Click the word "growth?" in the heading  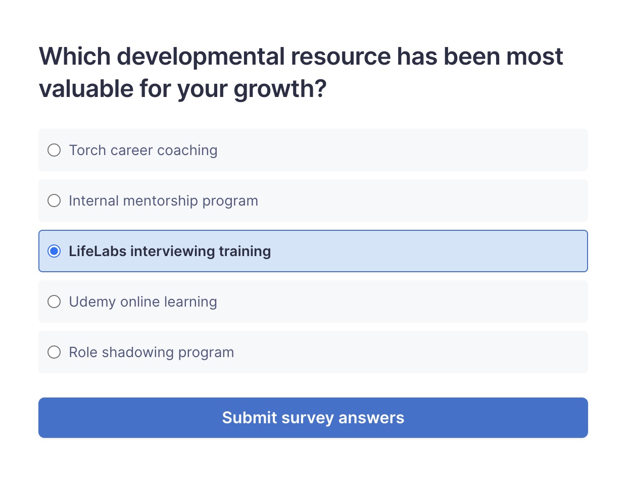tap(280, 89)
